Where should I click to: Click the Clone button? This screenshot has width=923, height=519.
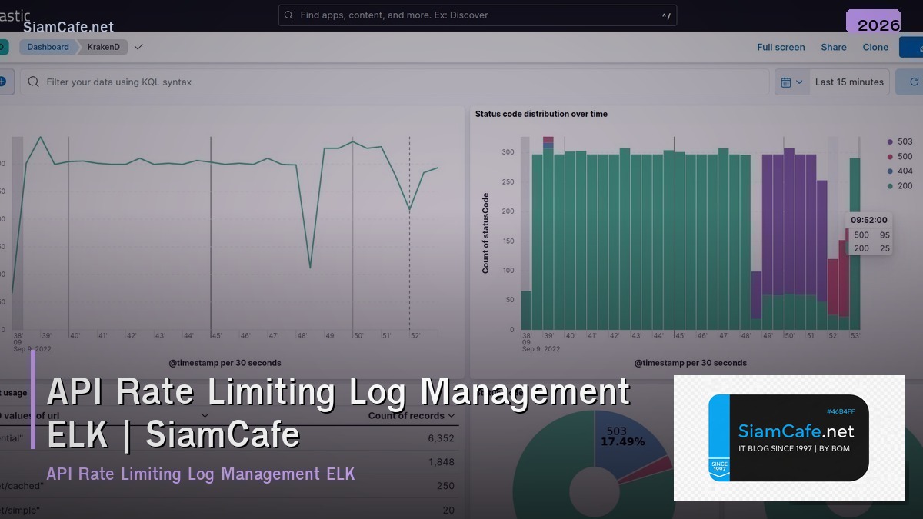(875, 47)
